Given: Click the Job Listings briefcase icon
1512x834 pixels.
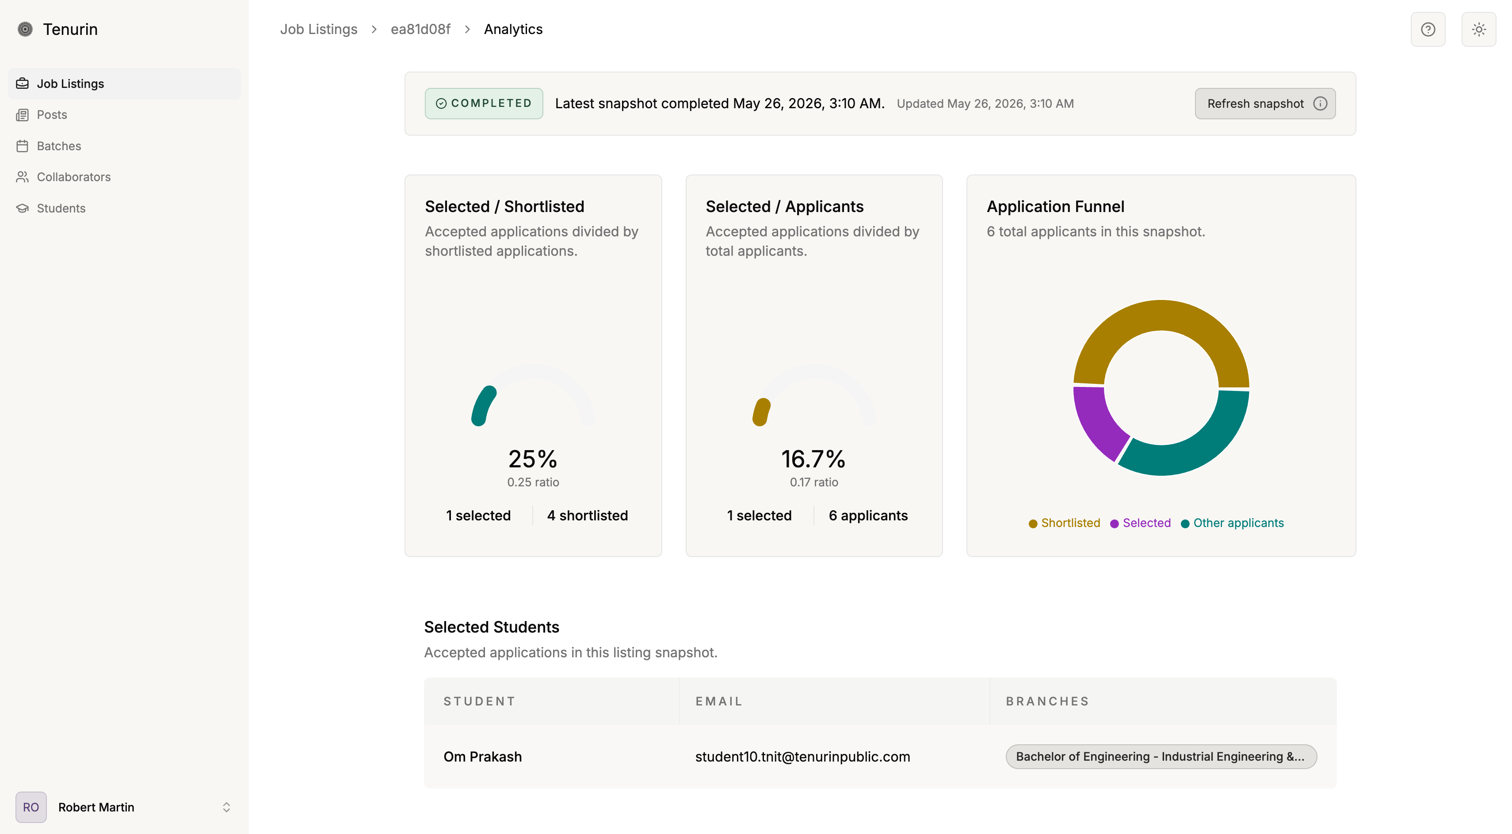Looking at the screenshot, I should (x=22, y=83).
